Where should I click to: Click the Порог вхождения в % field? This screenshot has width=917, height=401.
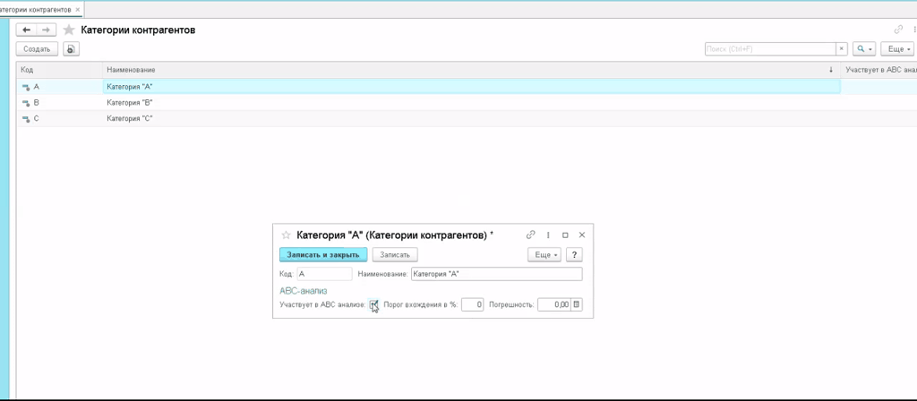click(473, 304)
